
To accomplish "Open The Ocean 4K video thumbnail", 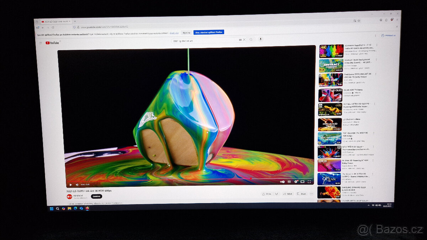I will [x=329, y=179].
